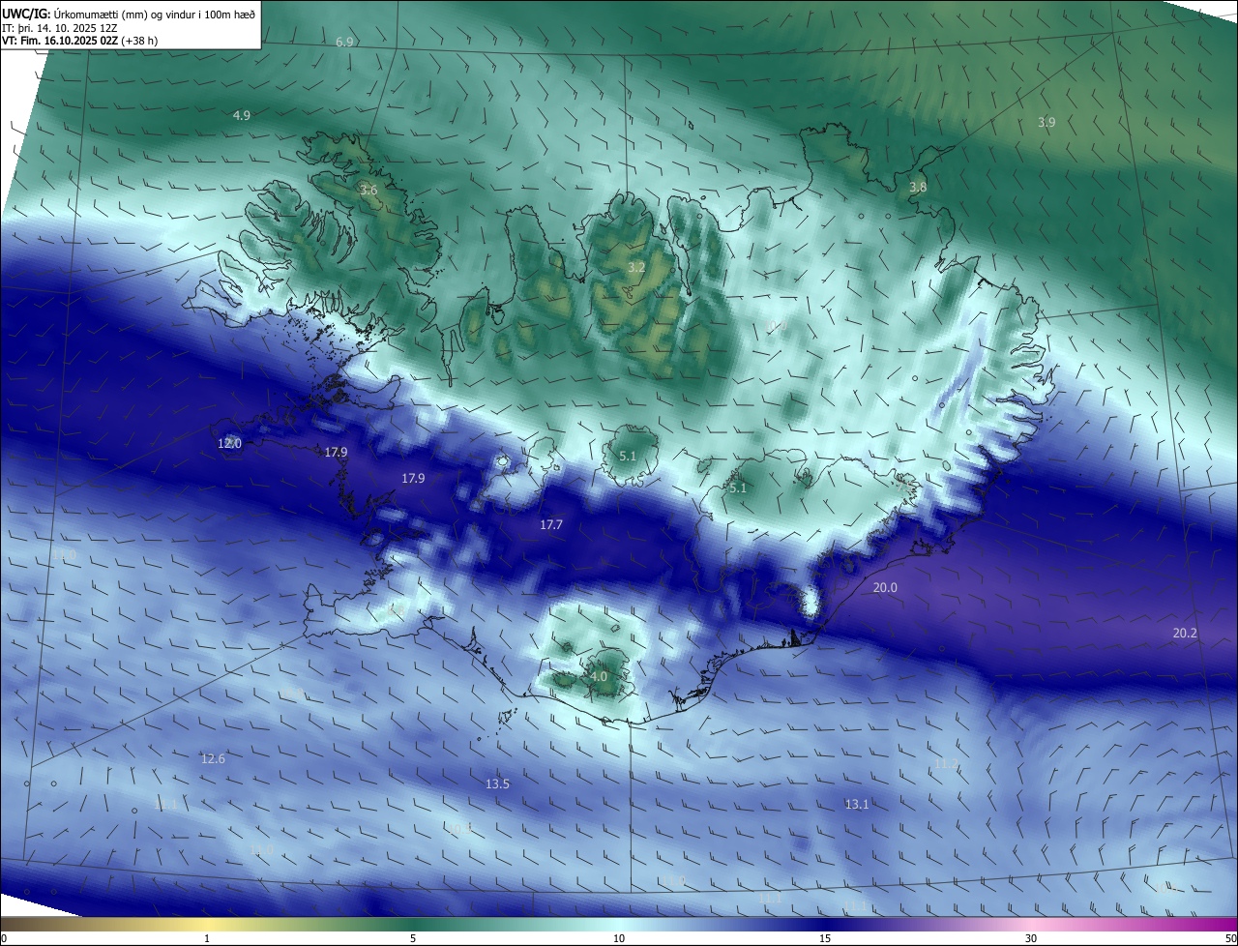The image size is (1238, 946).
Task: Click the 'VT: Fim. 16.10.2025 02Z (+38 h)' line
Action: pyautogui.click(x=79, y=41)
